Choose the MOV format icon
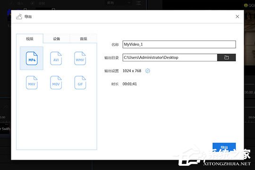 (x=56, y=83)
